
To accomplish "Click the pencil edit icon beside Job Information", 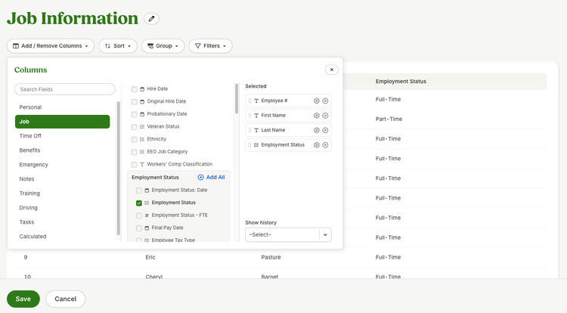I will (151, 18).
